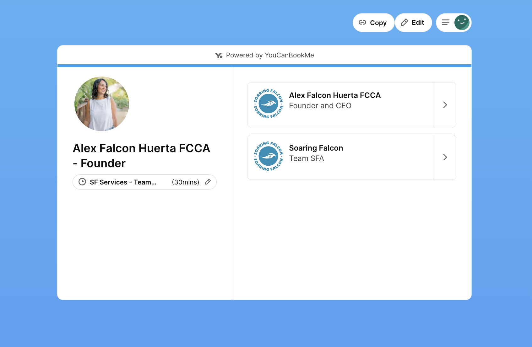Click Soaring Falcon logo in Team SFA row
The width and height of the screenshot is (532, 347).
268,156
